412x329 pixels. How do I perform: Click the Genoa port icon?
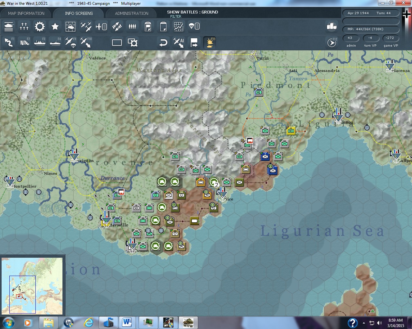(x=338, y=116)
